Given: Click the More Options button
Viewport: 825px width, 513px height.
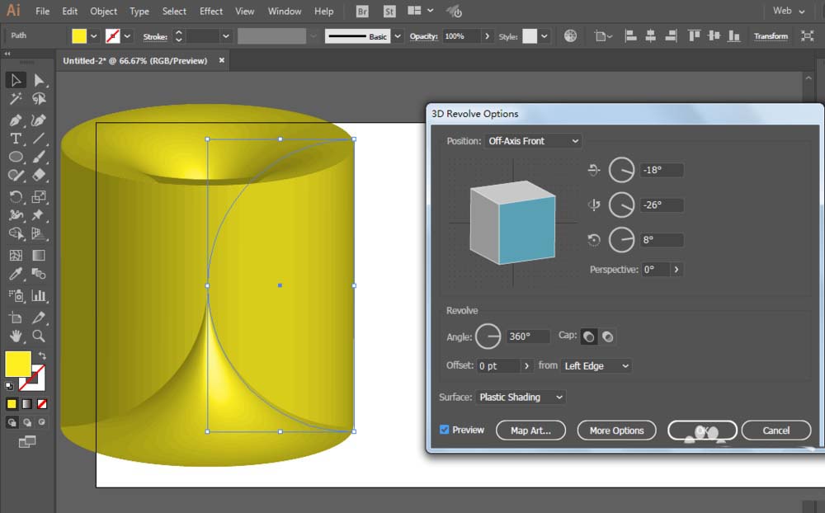Looking at the screenshot, I should coord(616,431).
